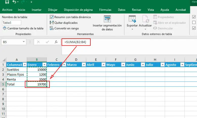
Task: Click the Save icon in quick access toolbar
Action: coord(7,2)
